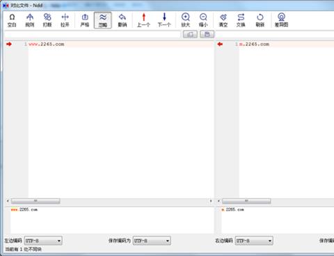Click the red left-pointing arrow in right pane margin
This screenshot has width=334, height=256.
pos(220,44)
